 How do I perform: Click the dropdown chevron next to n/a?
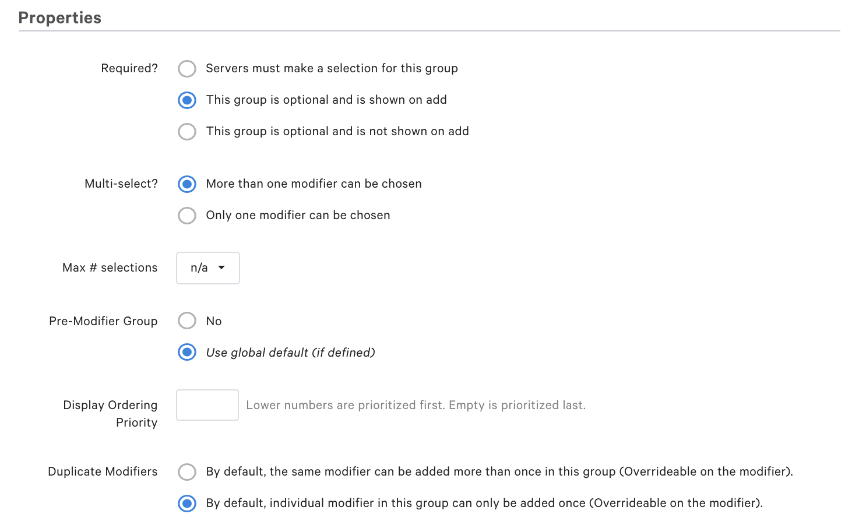click(222, 267)
